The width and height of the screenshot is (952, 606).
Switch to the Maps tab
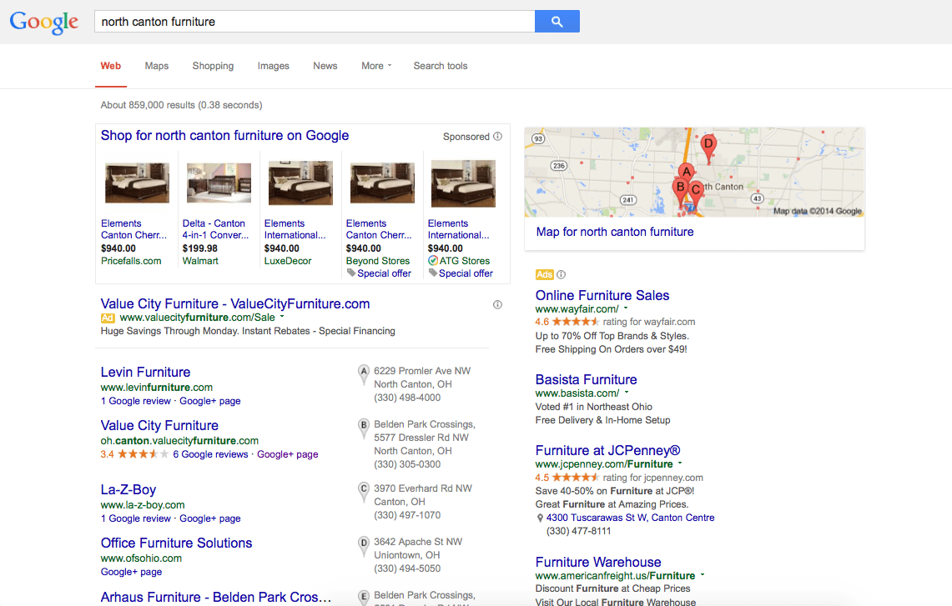point(157,66)
